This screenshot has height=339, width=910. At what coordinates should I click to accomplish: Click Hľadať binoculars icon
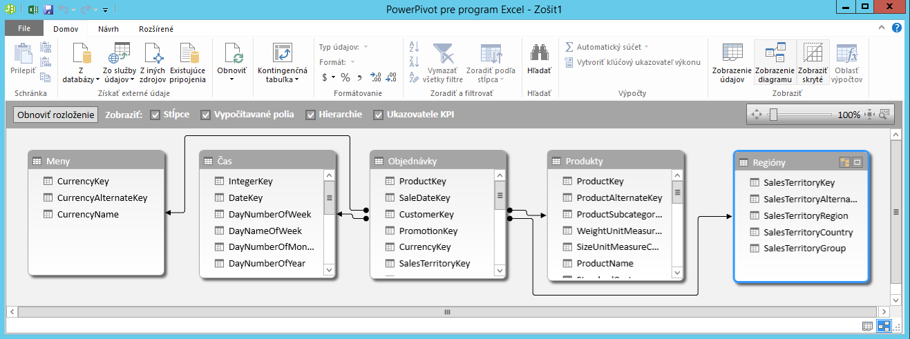click(x=539, y=54)
